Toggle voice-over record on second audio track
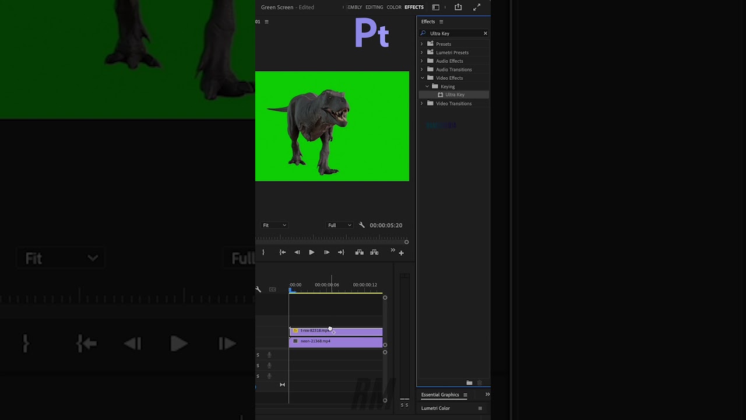 pyautogui.click(x=269, y=365)
